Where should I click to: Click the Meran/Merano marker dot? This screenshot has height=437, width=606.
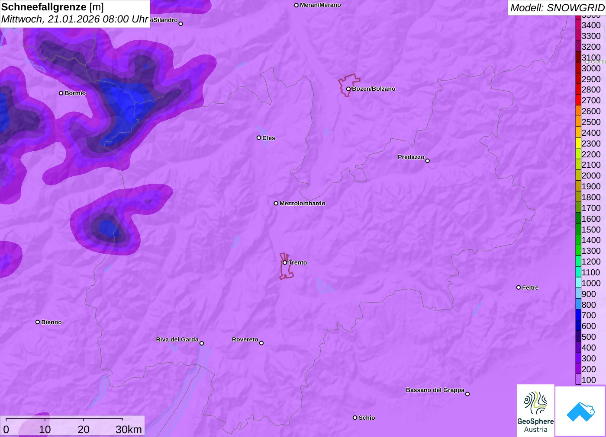click(297, 5)
